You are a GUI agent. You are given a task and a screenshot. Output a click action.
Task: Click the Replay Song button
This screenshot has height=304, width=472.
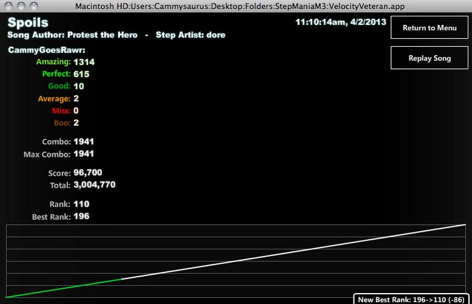coord(429,58)
